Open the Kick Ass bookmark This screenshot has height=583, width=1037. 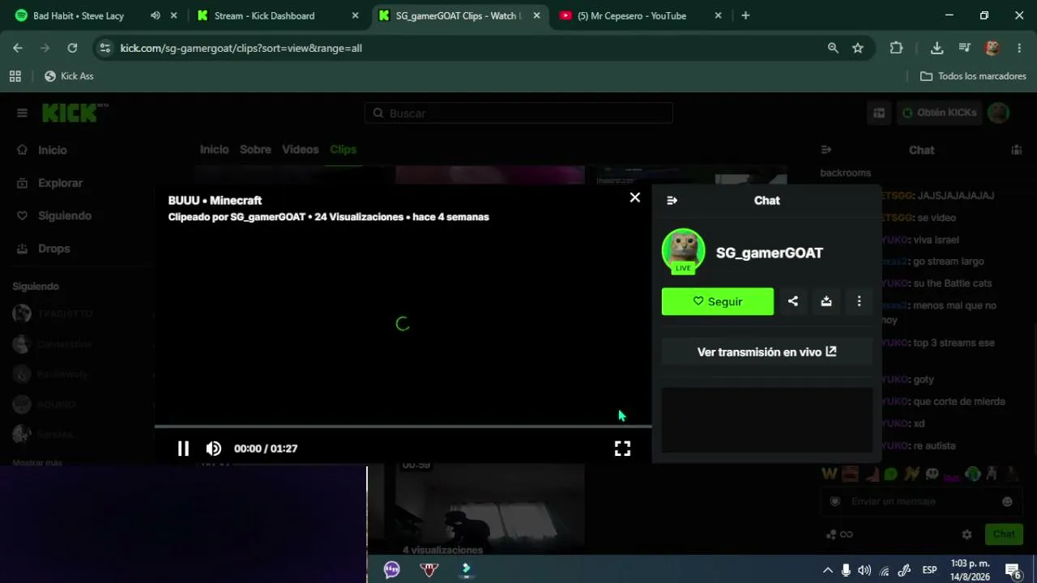click(69, 76)
